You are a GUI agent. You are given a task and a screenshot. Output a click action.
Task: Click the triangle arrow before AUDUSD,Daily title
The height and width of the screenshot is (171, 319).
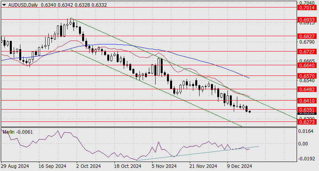point(4,5)
